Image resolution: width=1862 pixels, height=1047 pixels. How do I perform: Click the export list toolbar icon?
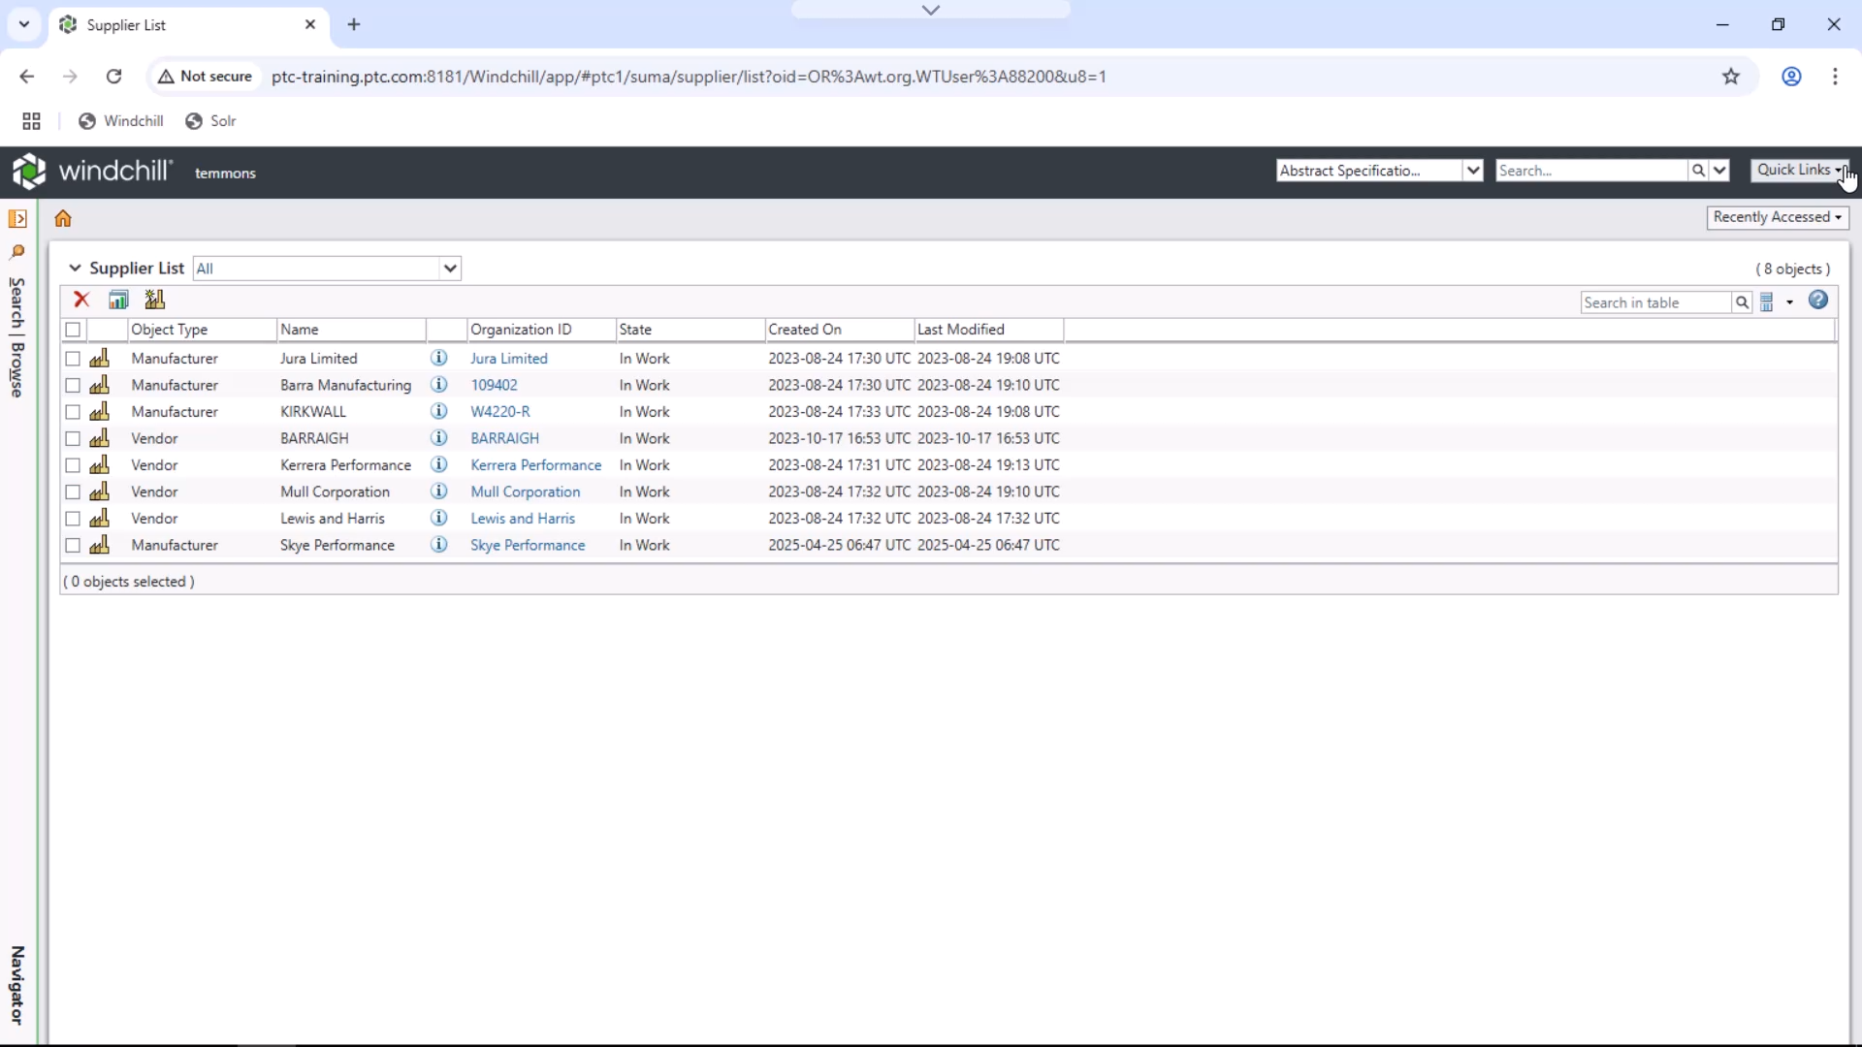coord(118,300)
